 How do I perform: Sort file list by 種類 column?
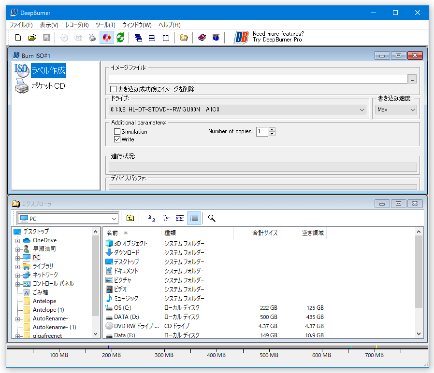point(197,233)
